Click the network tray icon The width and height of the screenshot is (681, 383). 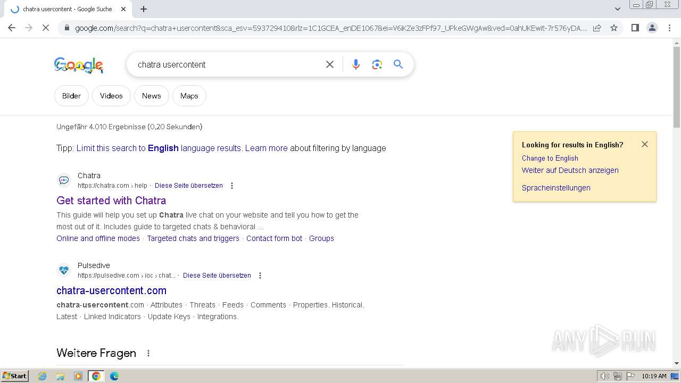point(618,376)
